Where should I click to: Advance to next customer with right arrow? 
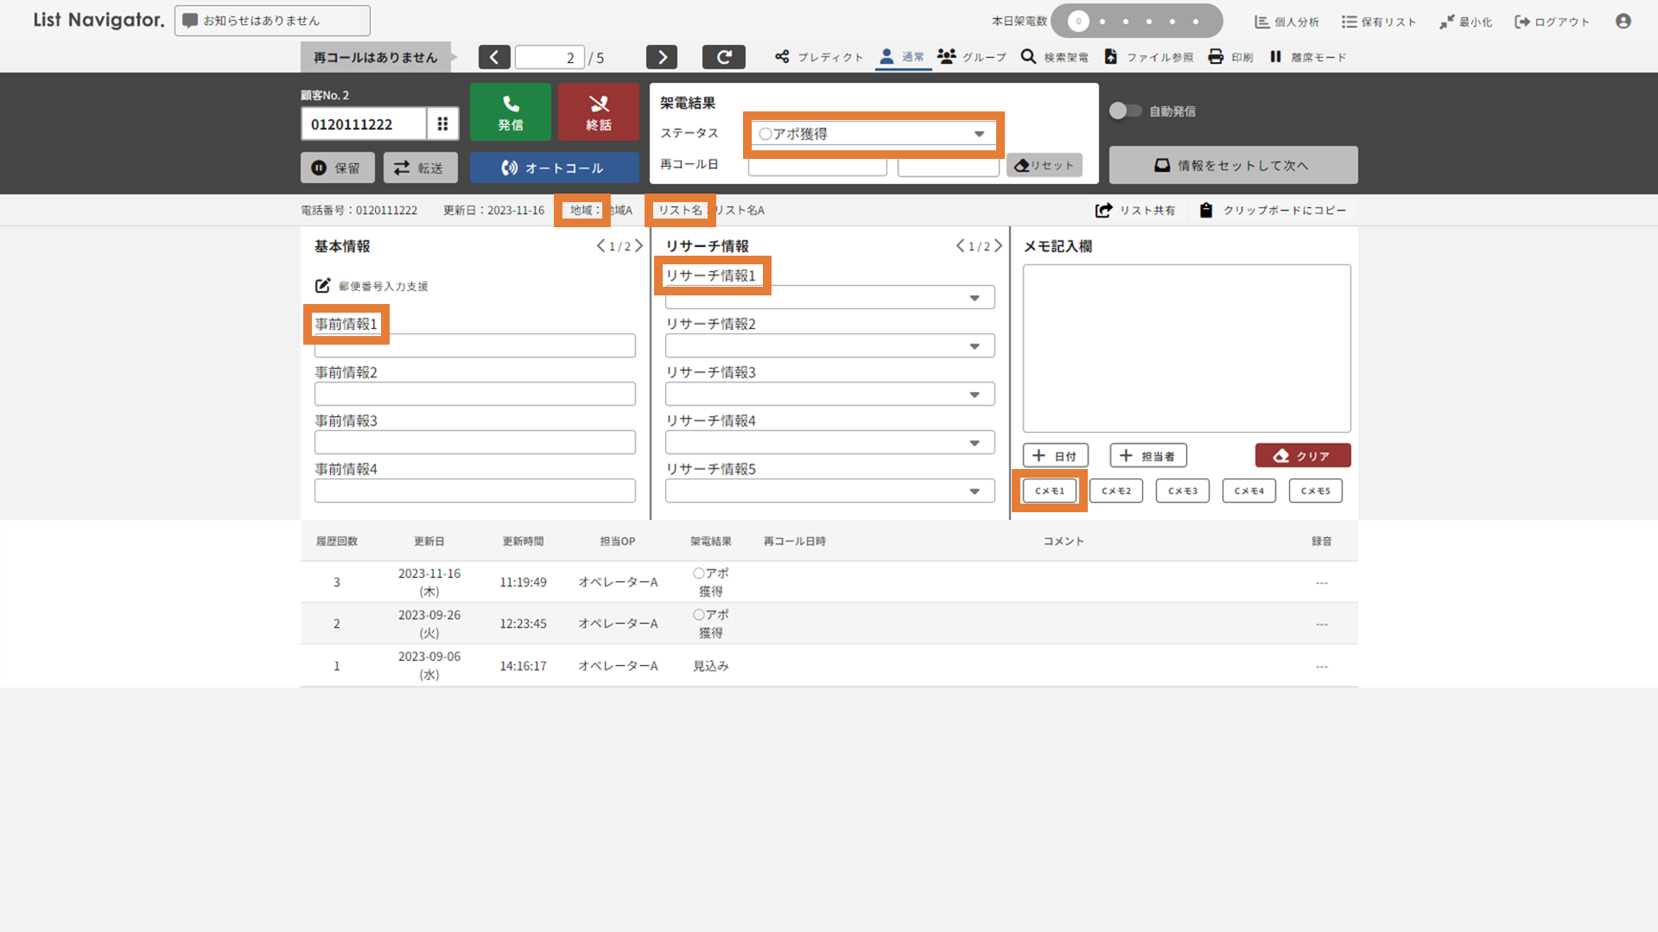click(x=661, y=57)
